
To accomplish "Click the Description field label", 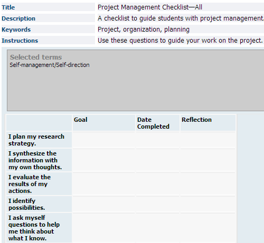I will [x=18, y=18].
